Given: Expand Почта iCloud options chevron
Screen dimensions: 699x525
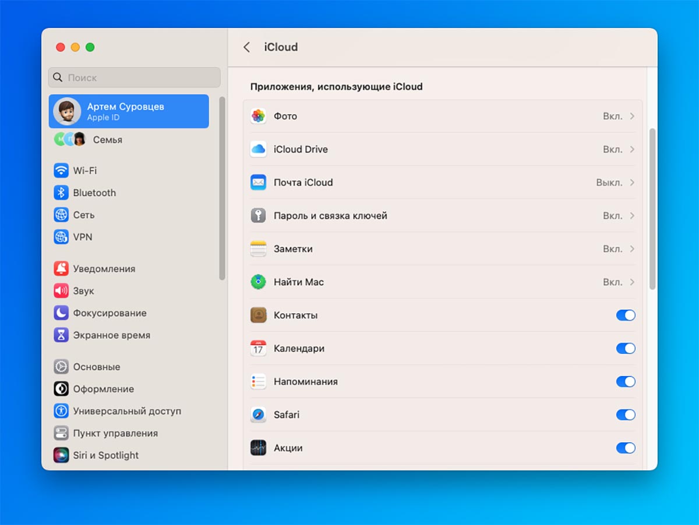Looking at the screenshot, I should pos(632,182).
